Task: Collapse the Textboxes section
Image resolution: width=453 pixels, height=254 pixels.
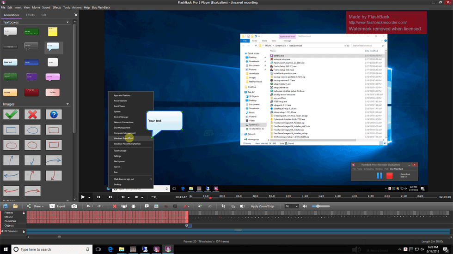Action: 67,22
